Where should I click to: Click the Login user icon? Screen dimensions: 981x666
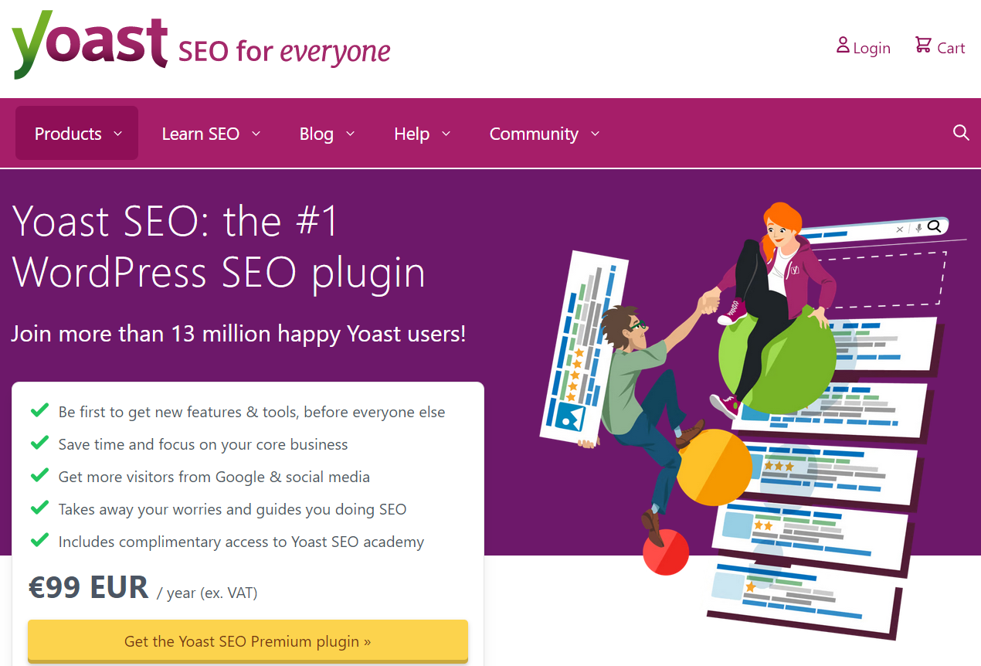coord(843,45)
